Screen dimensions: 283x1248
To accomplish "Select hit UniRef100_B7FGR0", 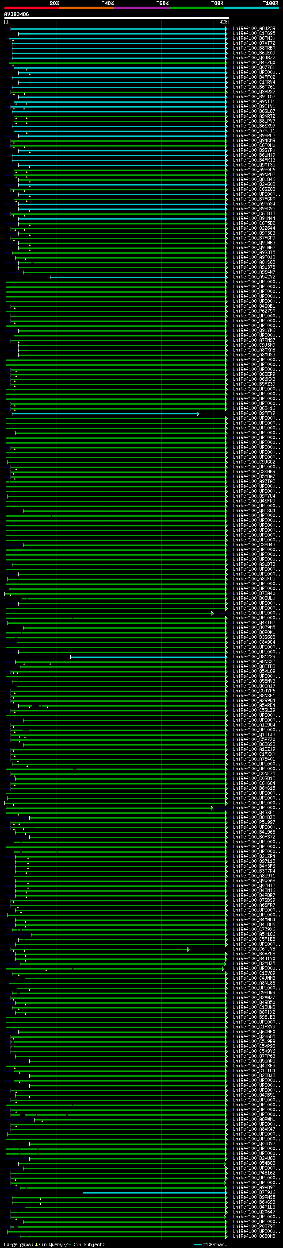I will [254, 199].
